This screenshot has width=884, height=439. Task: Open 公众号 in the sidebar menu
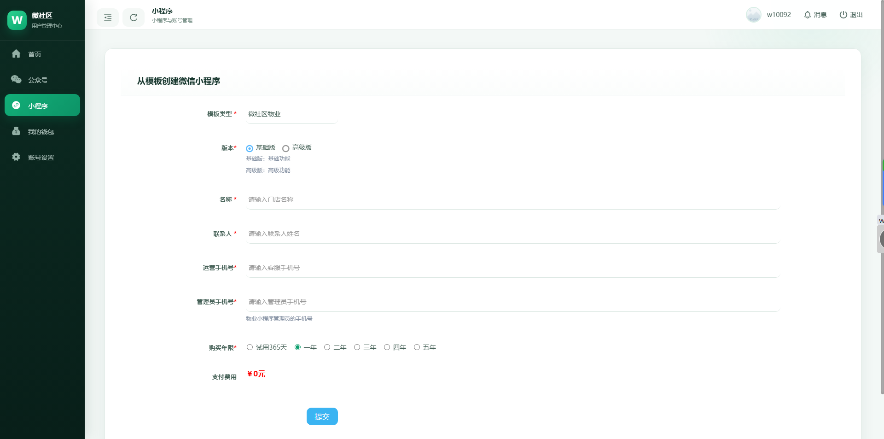42,80
